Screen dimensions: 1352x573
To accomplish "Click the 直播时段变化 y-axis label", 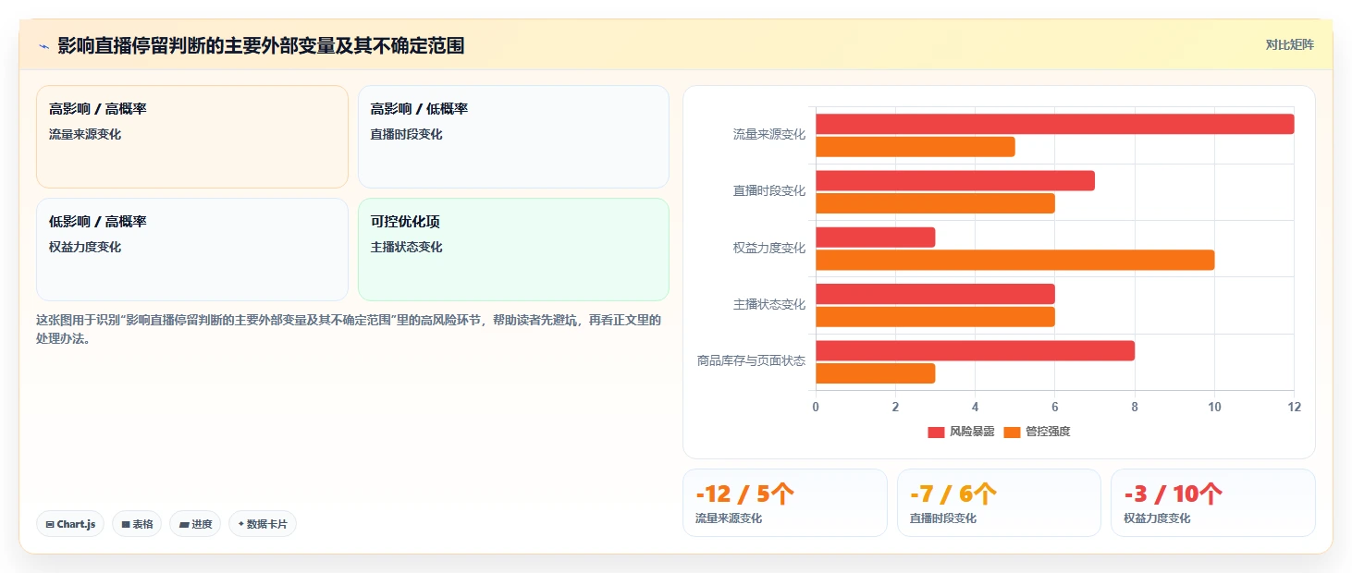I will 769,191.
